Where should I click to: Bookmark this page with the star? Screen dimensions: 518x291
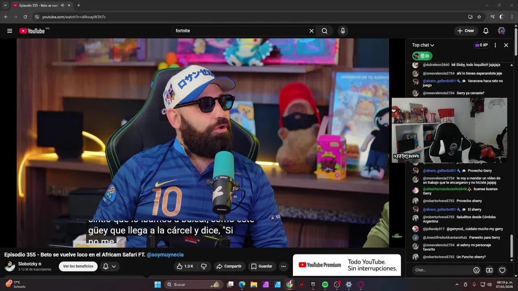[479, 17]
